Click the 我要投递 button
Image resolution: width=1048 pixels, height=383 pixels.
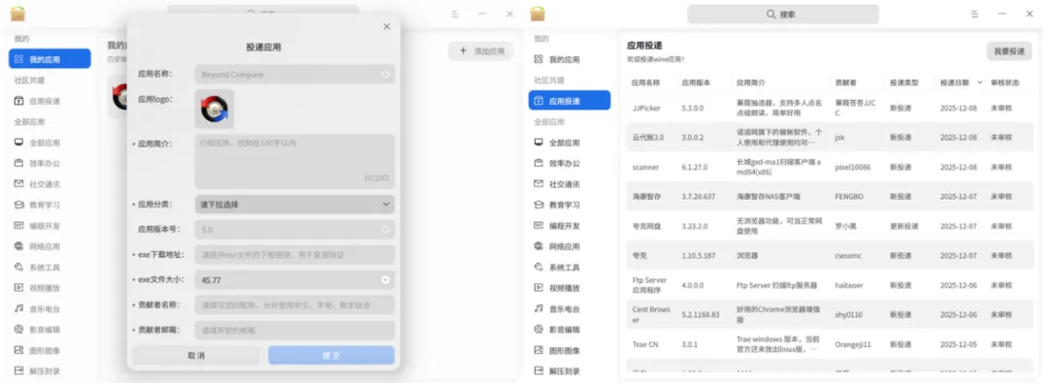1008,51
